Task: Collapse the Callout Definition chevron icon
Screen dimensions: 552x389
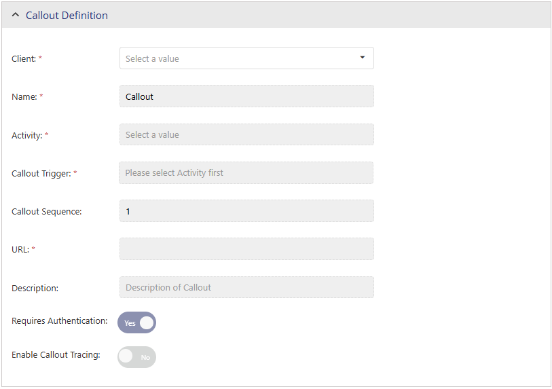Action: [x=16, y=15]
